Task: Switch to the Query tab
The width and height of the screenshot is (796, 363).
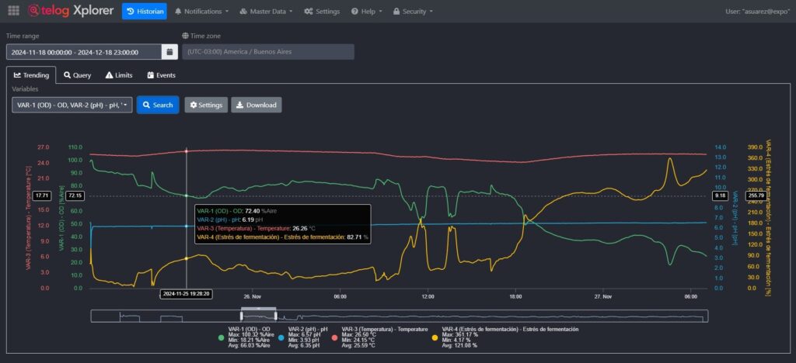Action: [78, 75]
